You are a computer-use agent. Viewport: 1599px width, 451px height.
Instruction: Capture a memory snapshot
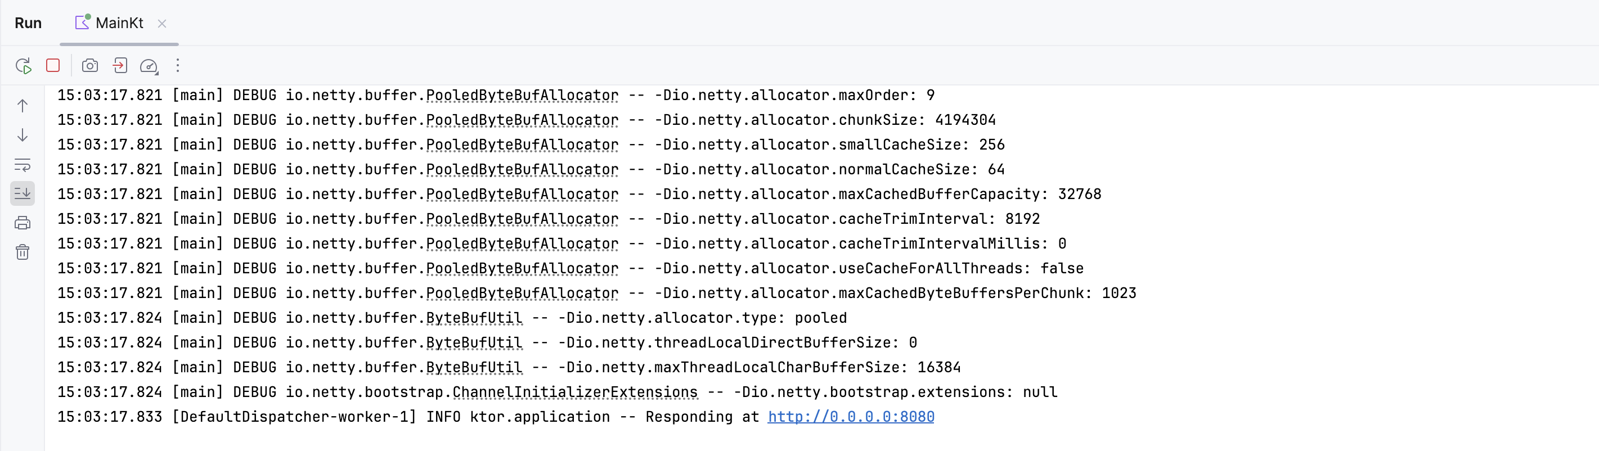click(90, 65)
